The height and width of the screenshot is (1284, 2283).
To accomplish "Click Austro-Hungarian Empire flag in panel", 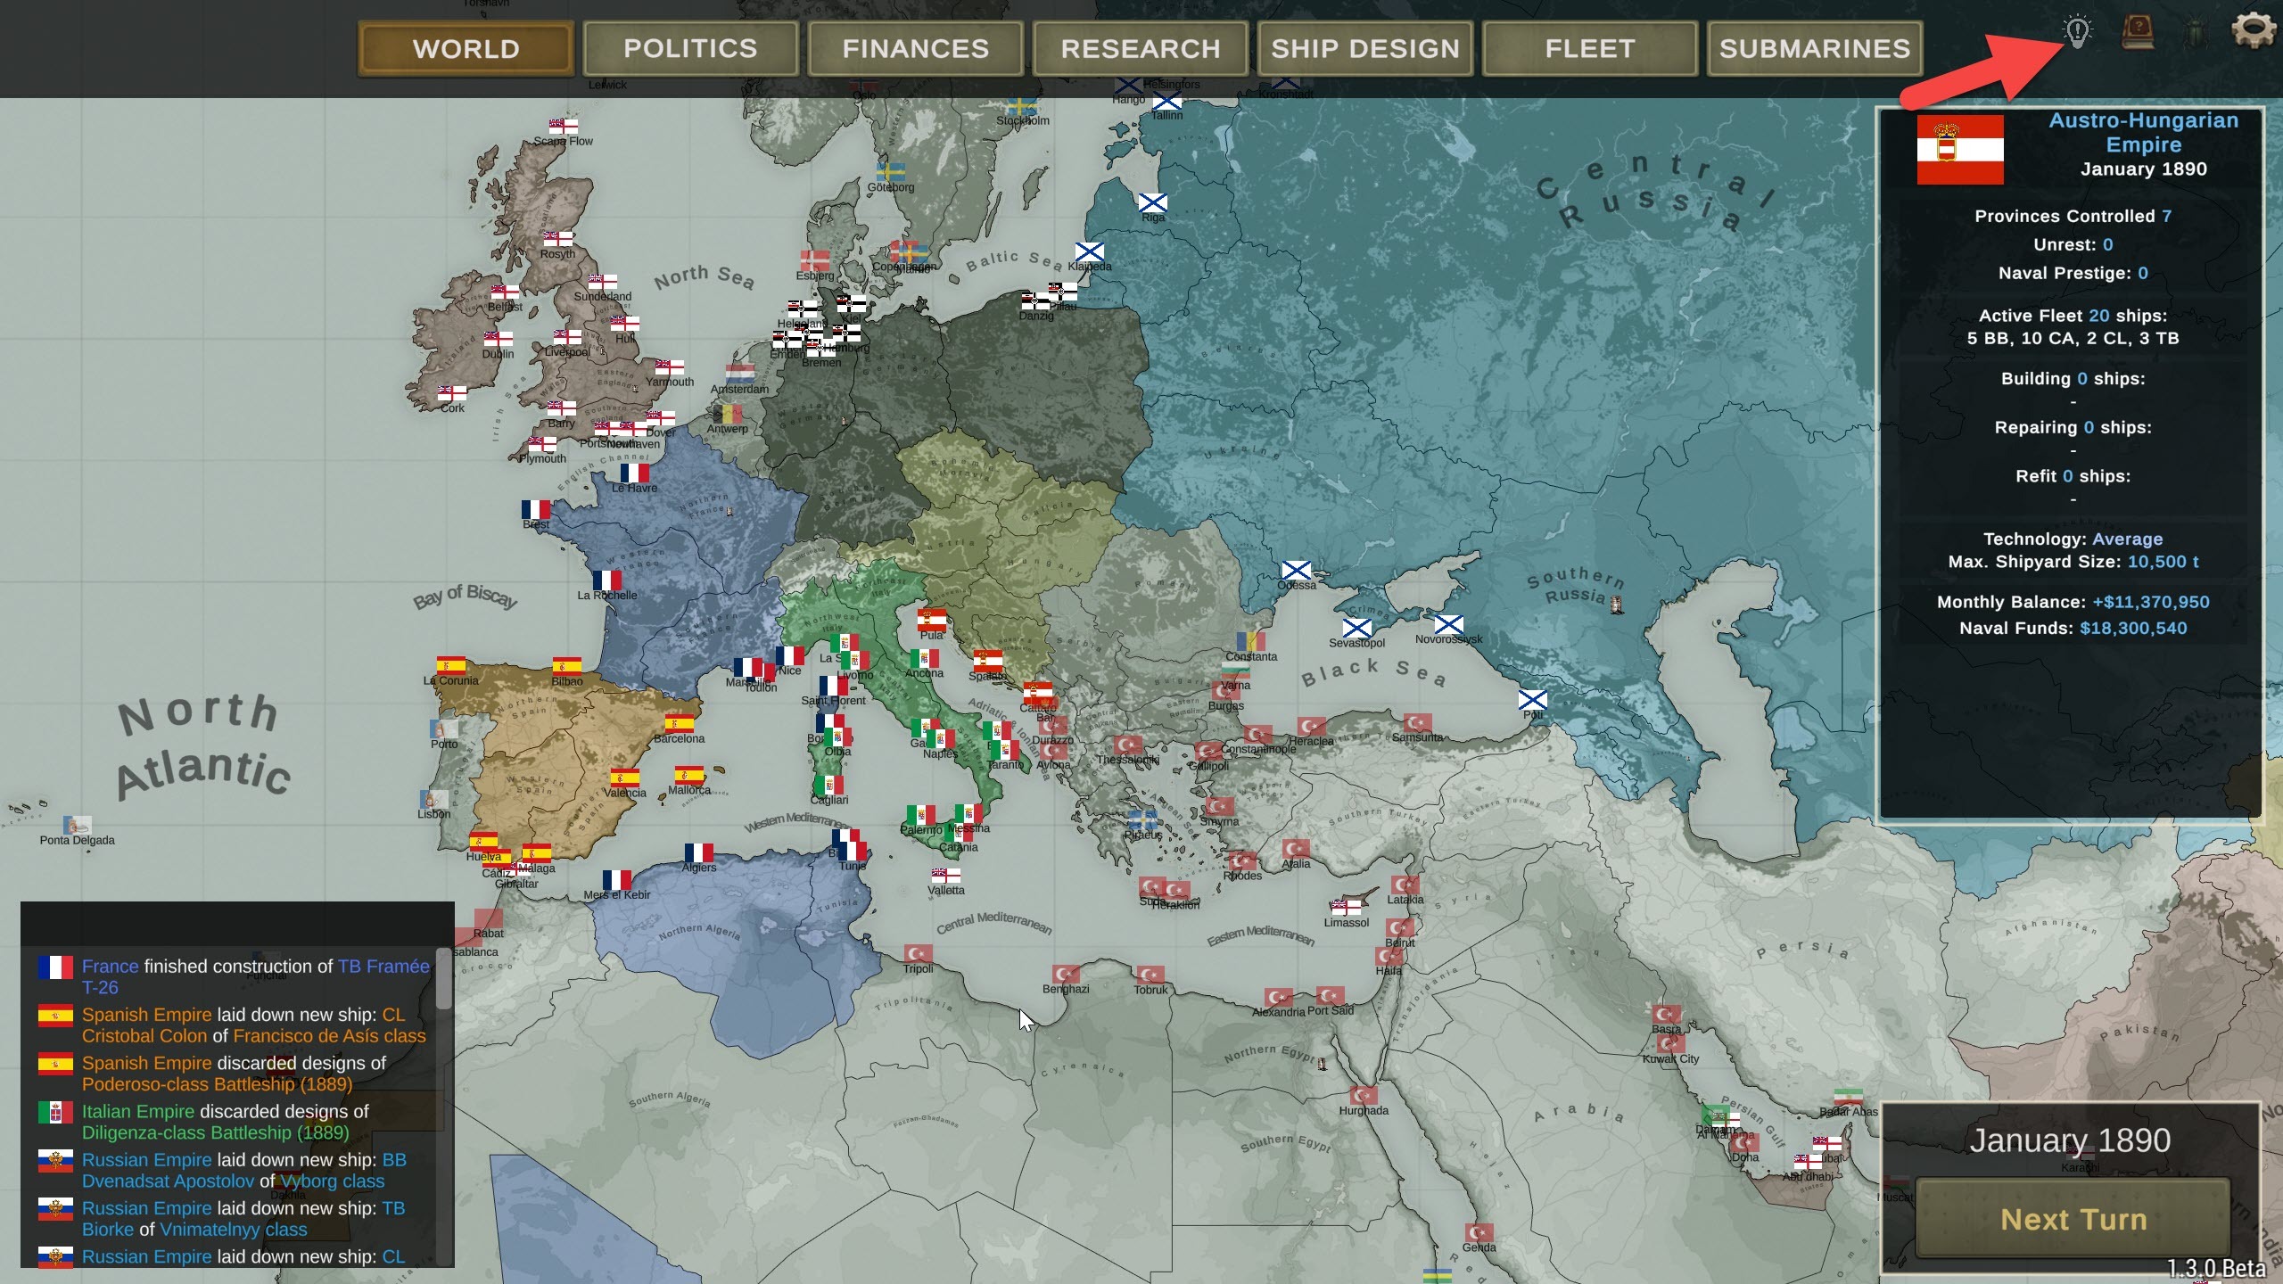I will (1959, 150).
